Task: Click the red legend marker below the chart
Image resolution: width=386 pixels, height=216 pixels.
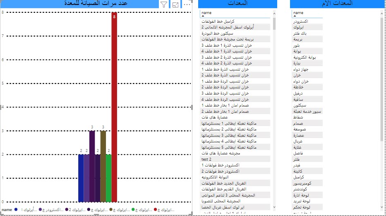Action: pos(156,210)
